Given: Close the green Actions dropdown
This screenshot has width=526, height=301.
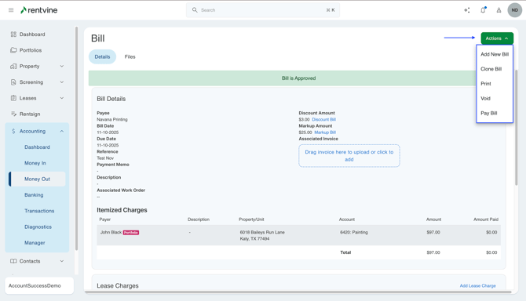Looking at the screenshot, I should (x=497, y=38).
